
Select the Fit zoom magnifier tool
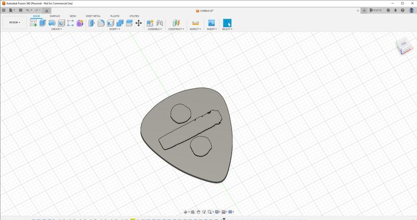(211, 212)
